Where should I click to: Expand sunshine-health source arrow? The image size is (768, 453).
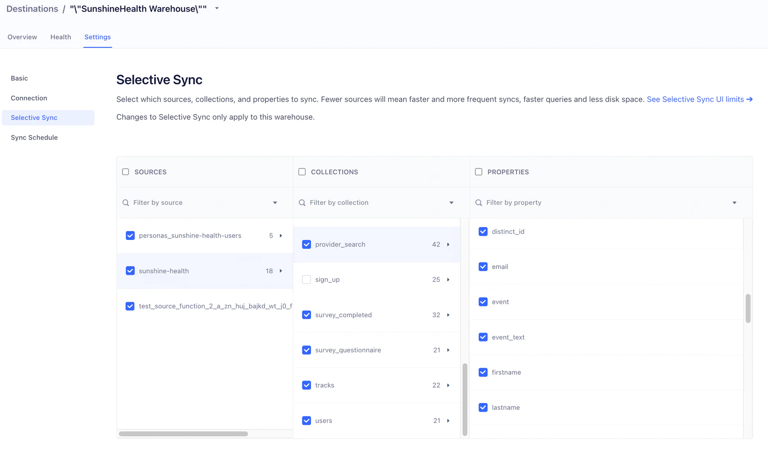tap(281, 271)
